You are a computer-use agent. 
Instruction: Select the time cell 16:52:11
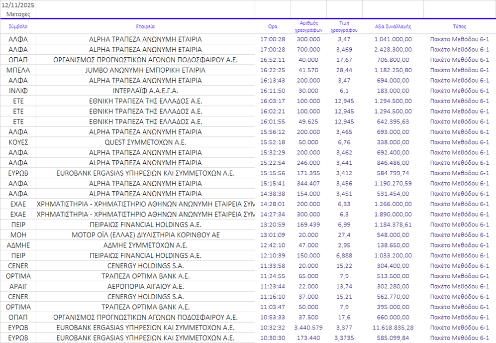coord(272,60)
